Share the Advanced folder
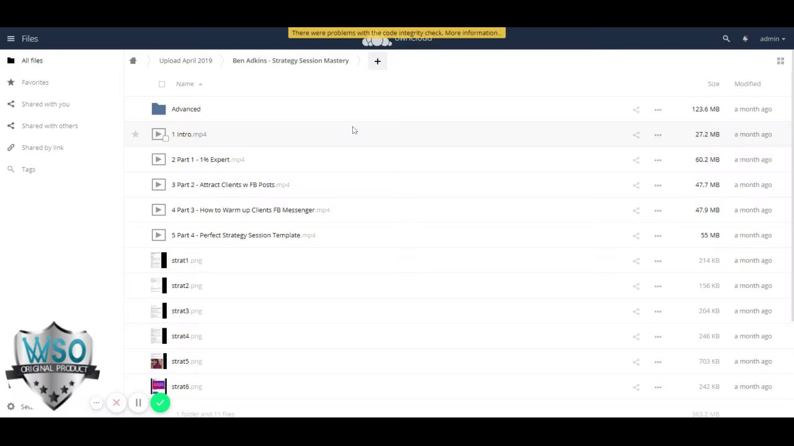 636,110
